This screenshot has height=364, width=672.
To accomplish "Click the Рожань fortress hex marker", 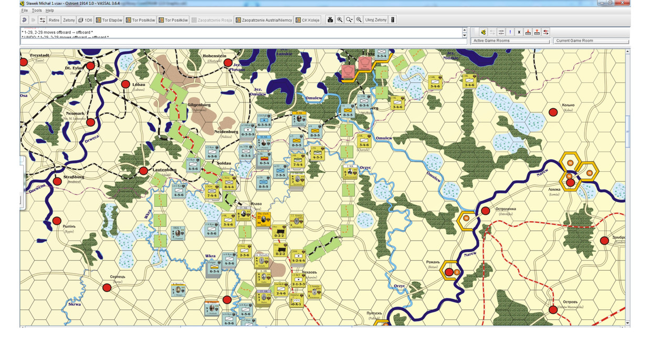I will pos(450,271).
